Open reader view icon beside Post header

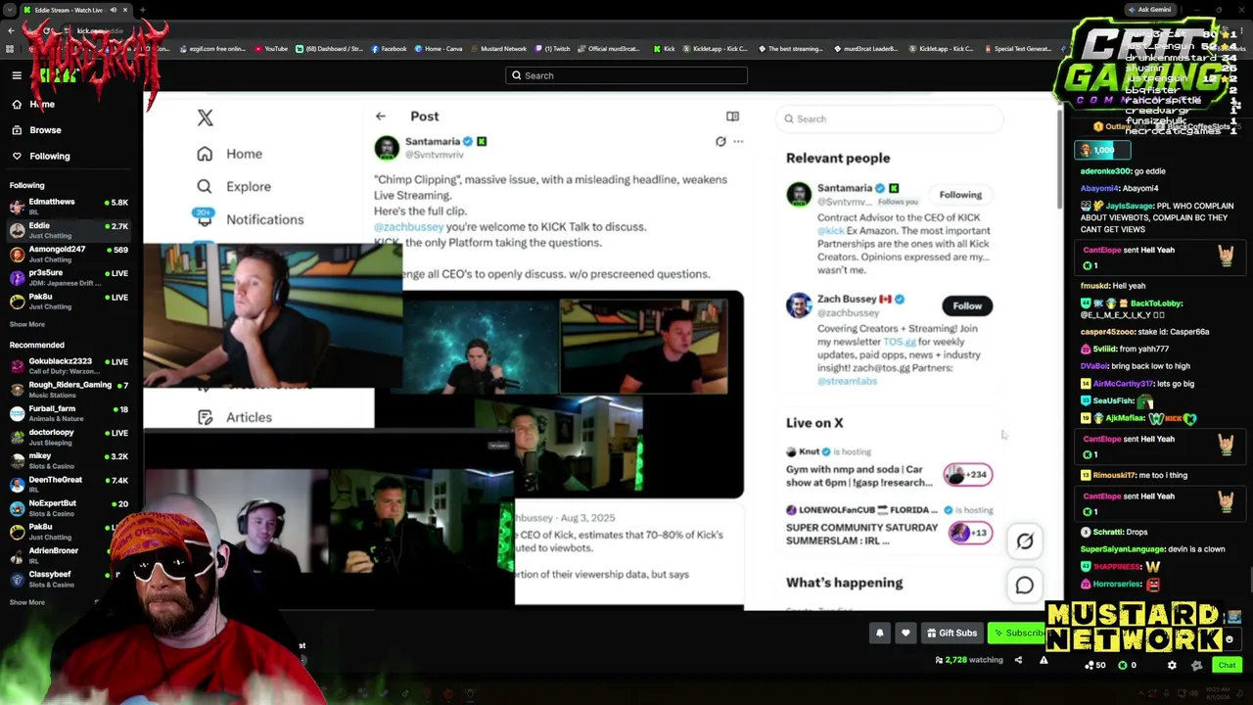[732, 117]
